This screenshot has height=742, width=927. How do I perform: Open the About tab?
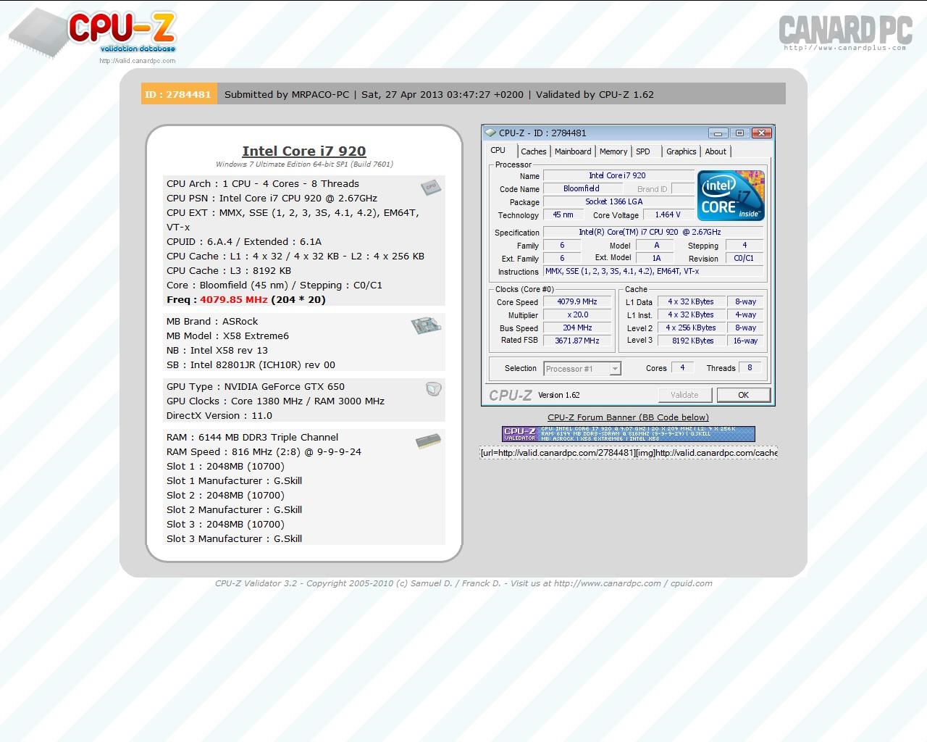point(716,151)
